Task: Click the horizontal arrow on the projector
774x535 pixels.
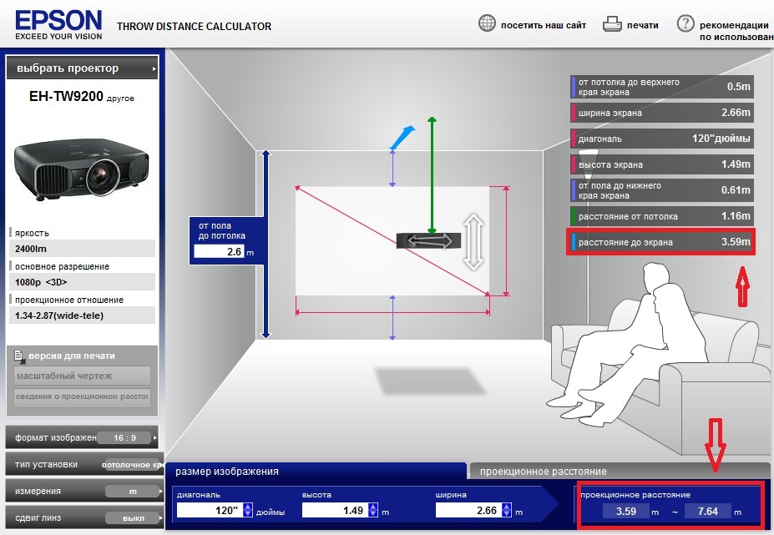Action: coord(429,241)
